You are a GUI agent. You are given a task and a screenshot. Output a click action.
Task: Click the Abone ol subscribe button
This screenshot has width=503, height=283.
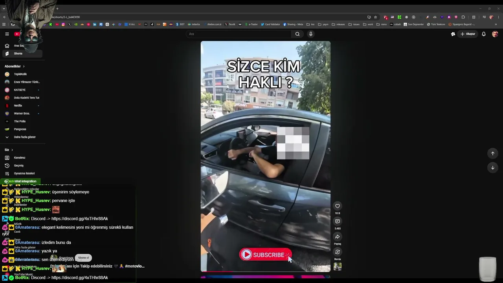[x=83, y=258]
